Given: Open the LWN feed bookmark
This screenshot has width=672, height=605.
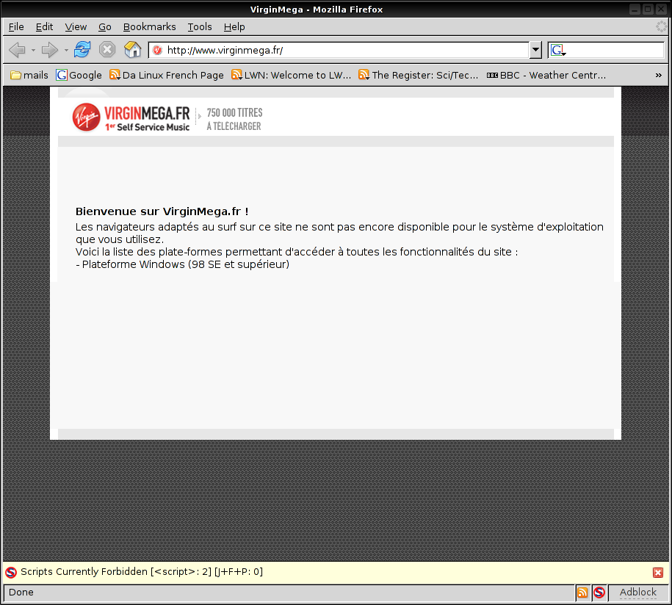Looking at the screenshot, I should tap(291, 76).
